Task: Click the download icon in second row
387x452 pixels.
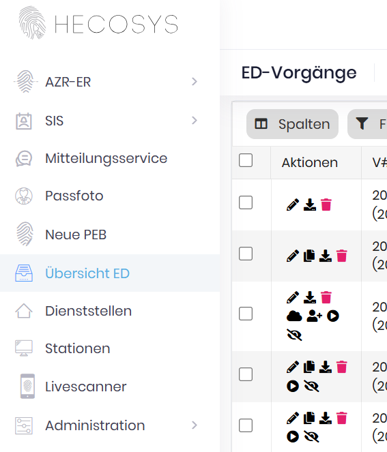Action: coord(326,256)
